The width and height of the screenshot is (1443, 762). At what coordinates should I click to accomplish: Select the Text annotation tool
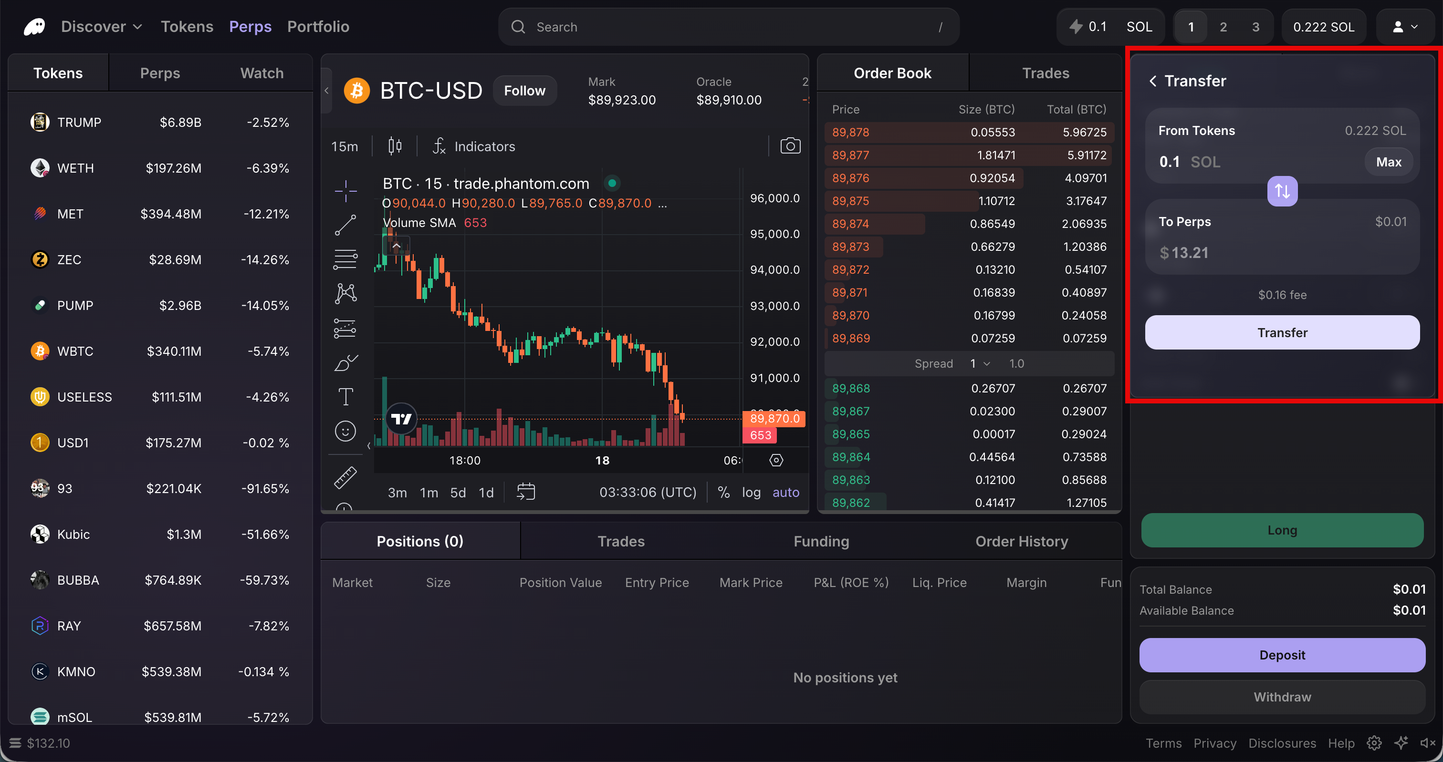click(x=345, y=396)
